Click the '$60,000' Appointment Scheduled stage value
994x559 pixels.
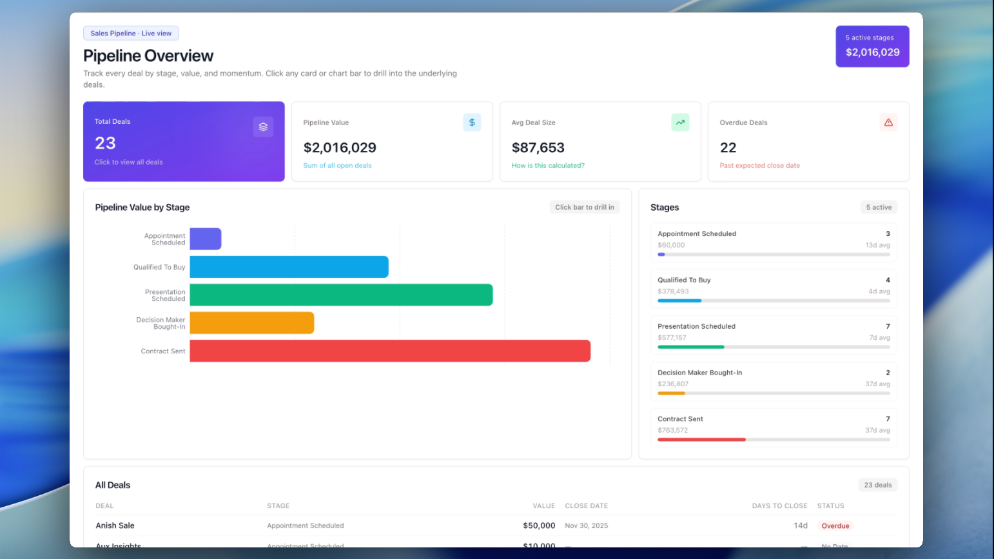pos(671,246)
